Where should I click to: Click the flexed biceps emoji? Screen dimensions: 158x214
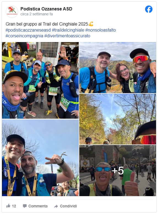(x=91, y=24)
